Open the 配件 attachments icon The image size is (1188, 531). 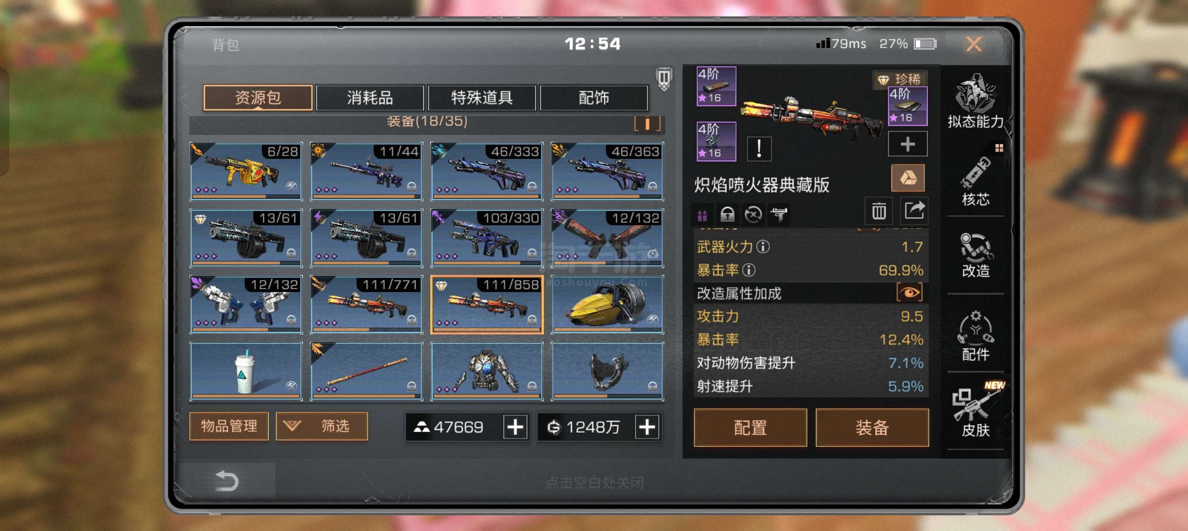[975, 336]
